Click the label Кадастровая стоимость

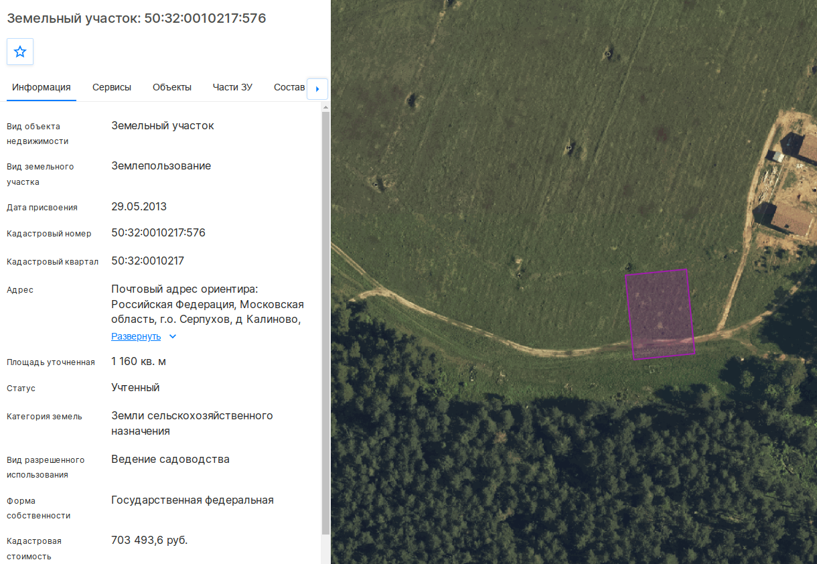click(34, 548)
